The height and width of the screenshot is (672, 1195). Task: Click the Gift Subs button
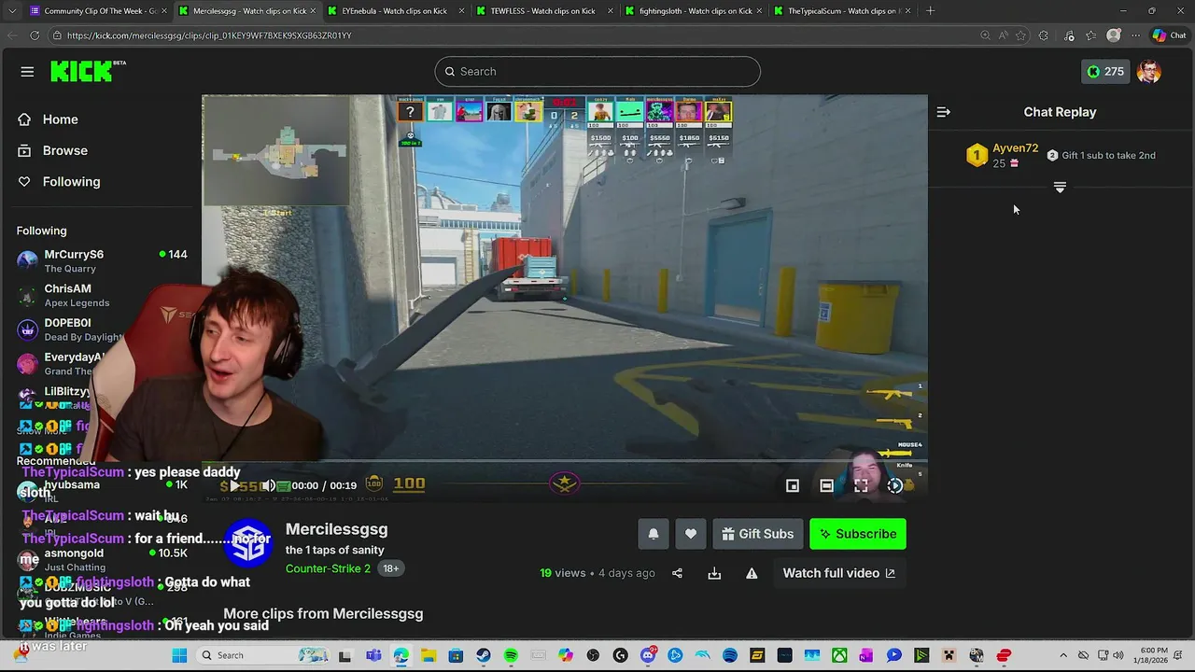758,534
